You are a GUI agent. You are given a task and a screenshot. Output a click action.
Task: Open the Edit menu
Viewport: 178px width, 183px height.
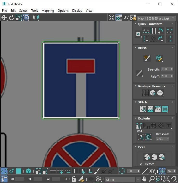click(13, 11)
